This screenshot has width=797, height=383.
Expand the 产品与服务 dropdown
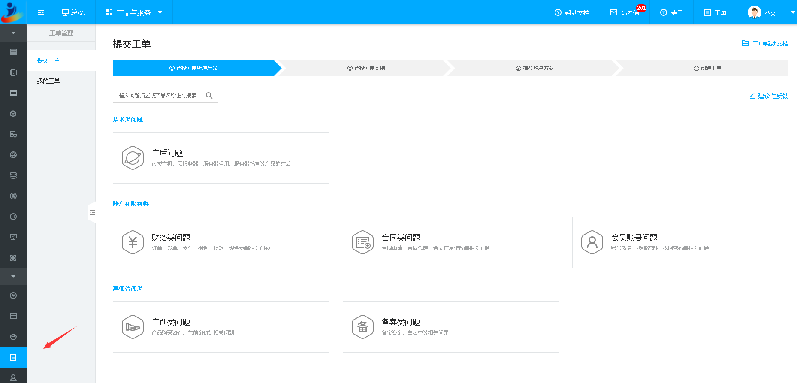click(134, 12)
